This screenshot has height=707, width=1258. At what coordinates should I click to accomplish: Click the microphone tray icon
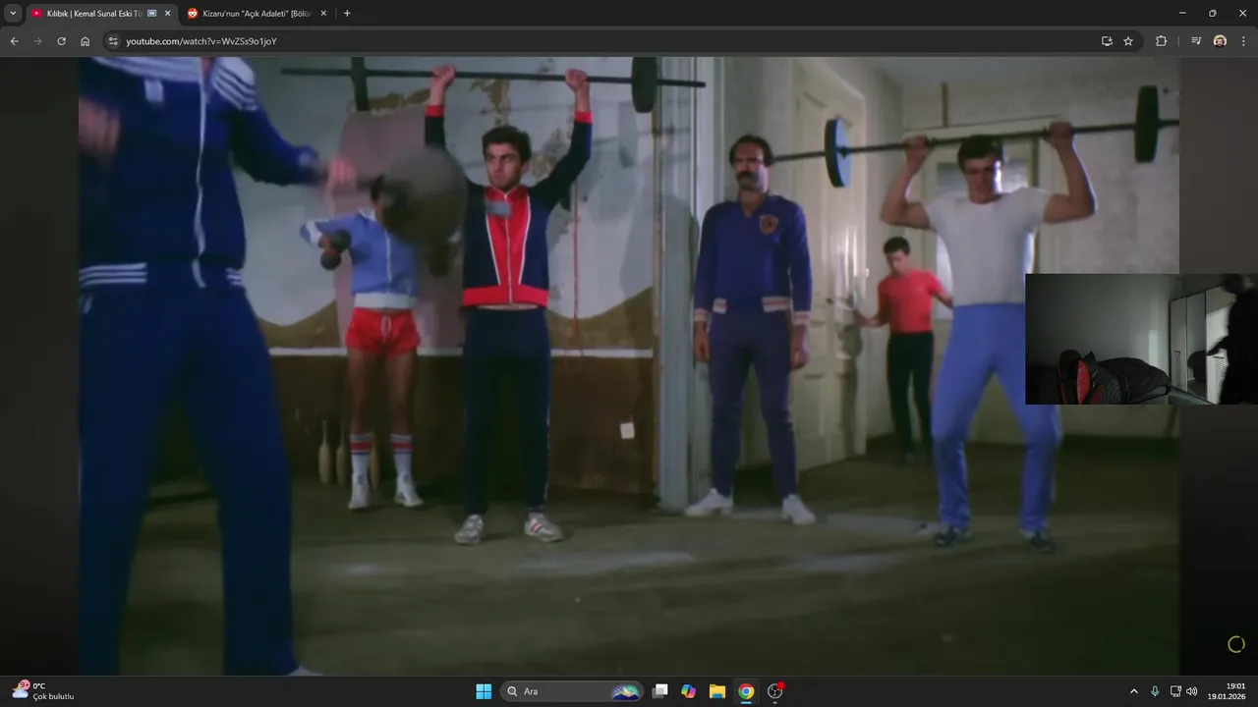1155,691
